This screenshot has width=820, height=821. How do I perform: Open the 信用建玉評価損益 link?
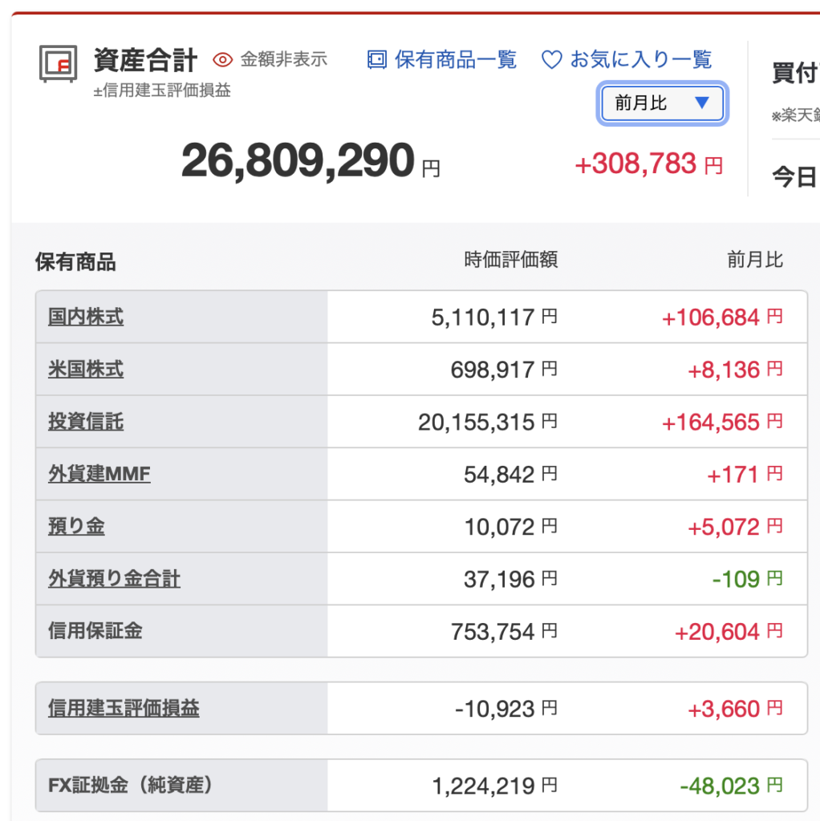click(x=124, y=708)
